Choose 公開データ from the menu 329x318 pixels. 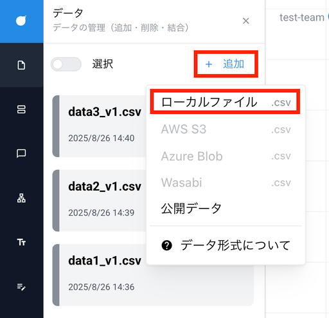(x=226, y=209)
